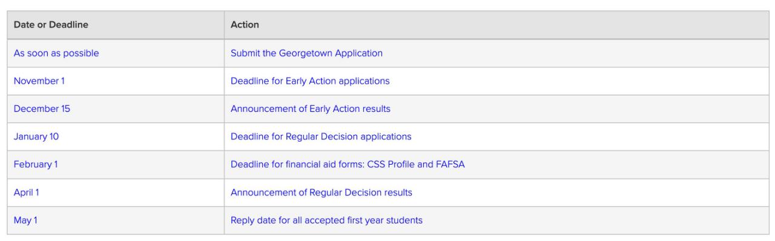Click the "May 1" date text

click(25, 220)
